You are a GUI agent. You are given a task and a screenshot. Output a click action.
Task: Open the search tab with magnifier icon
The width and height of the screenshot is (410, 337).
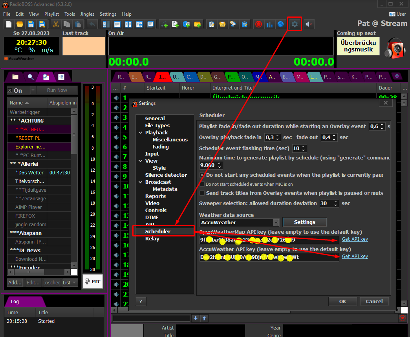pos(30,77)
